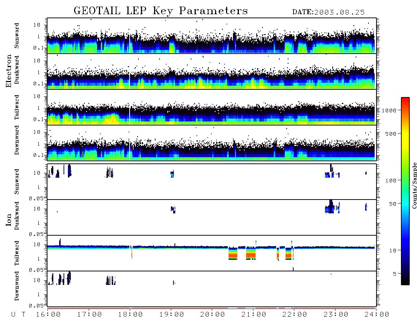Click the Electron Sunward spectrogram panel

pyautogui.click(x=212, y=36)
